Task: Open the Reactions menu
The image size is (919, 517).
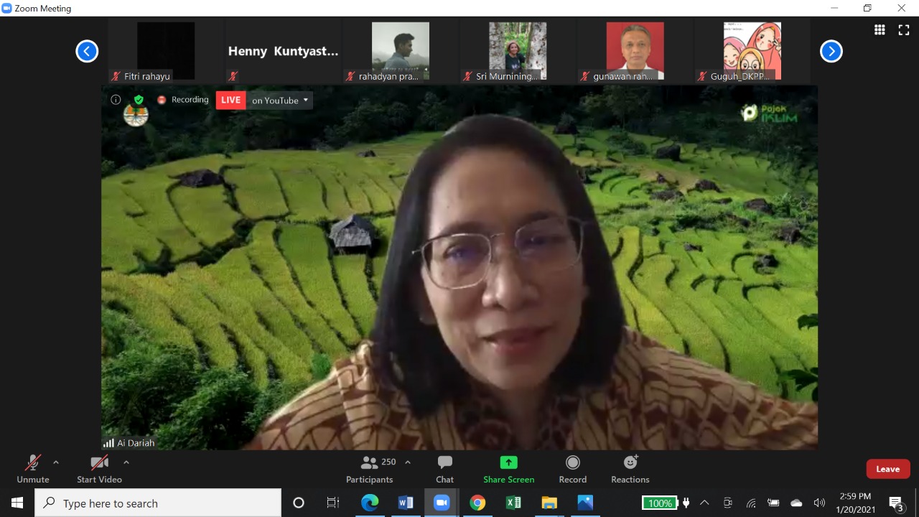Action: click(630, 469)
